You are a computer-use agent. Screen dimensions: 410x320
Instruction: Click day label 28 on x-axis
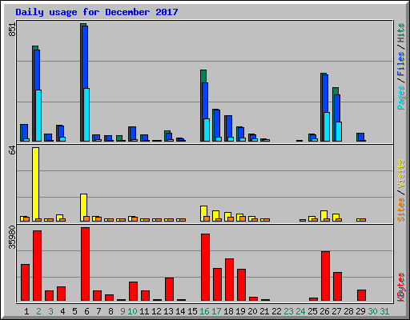(348, 311)
